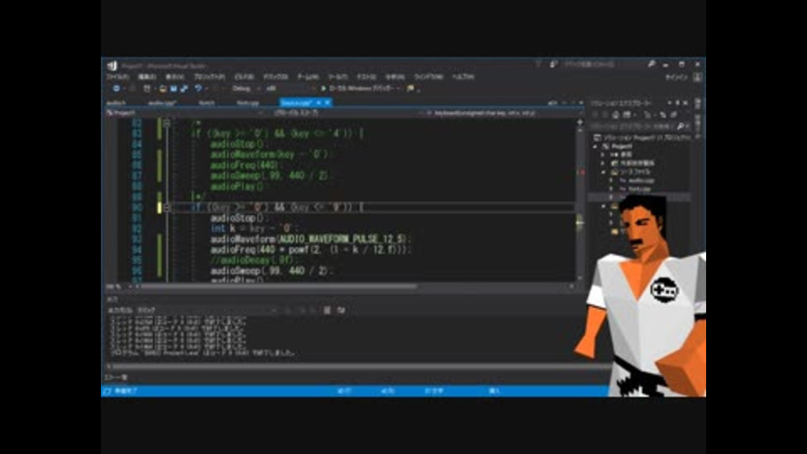Click the audioFreq powf code line

(x=310, y=250)
